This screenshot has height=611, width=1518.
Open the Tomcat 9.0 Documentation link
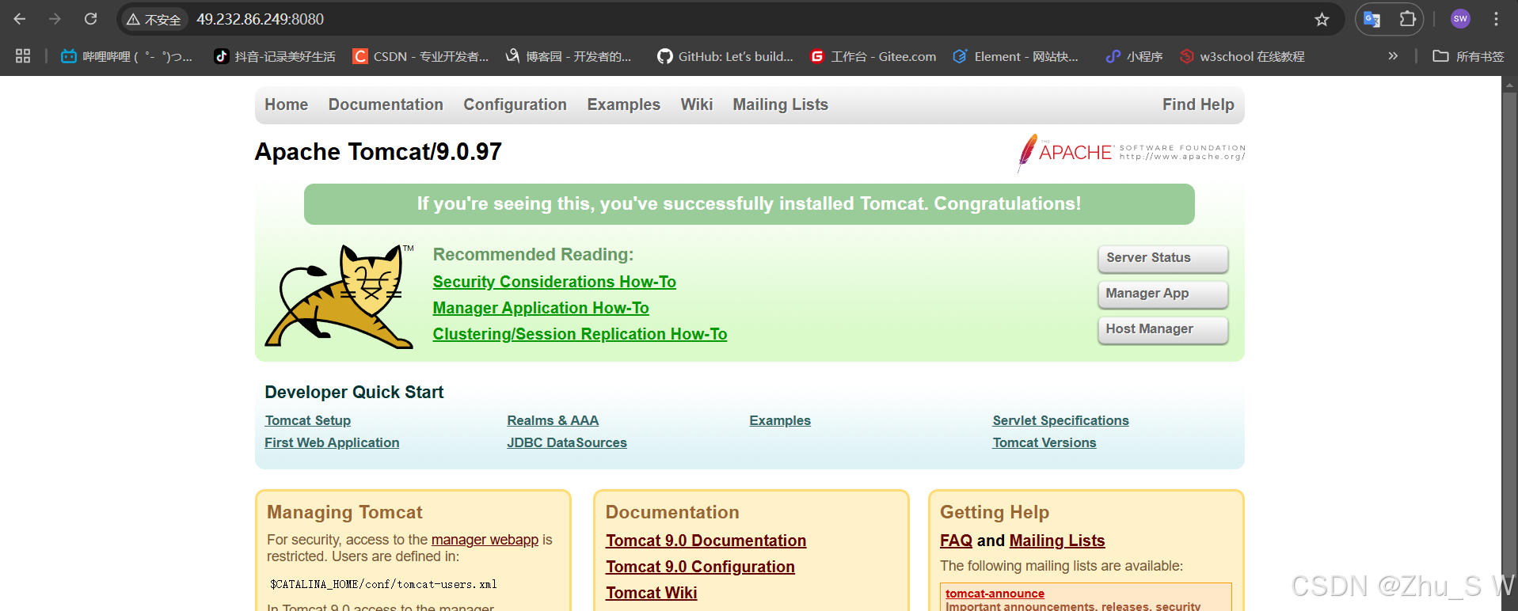tap(706, 541)
